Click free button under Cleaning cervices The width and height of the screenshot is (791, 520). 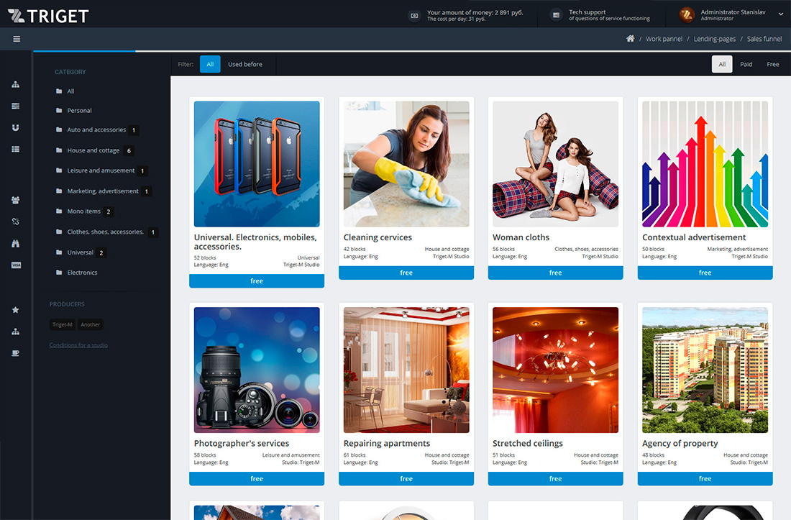pos(406,273)
